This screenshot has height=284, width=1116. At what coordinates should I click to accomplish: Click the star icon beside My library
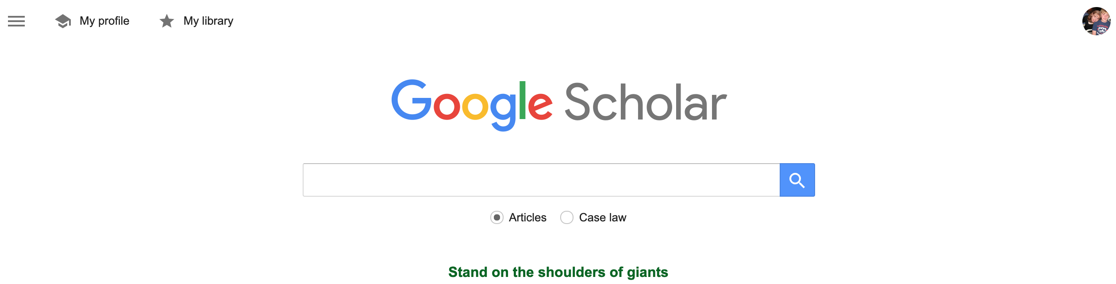(x=166, y=21)
